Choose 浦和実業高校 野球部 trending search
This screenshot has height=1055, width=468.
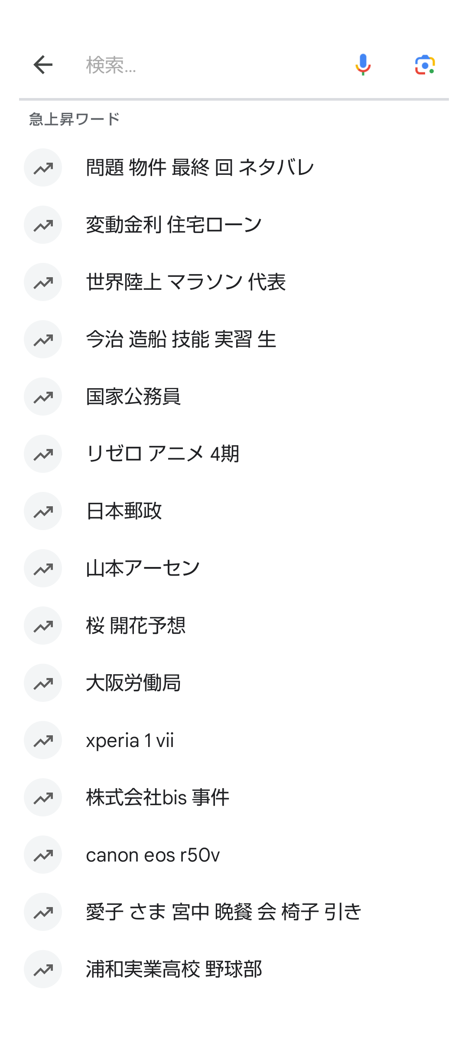click(x=234, y=969)
